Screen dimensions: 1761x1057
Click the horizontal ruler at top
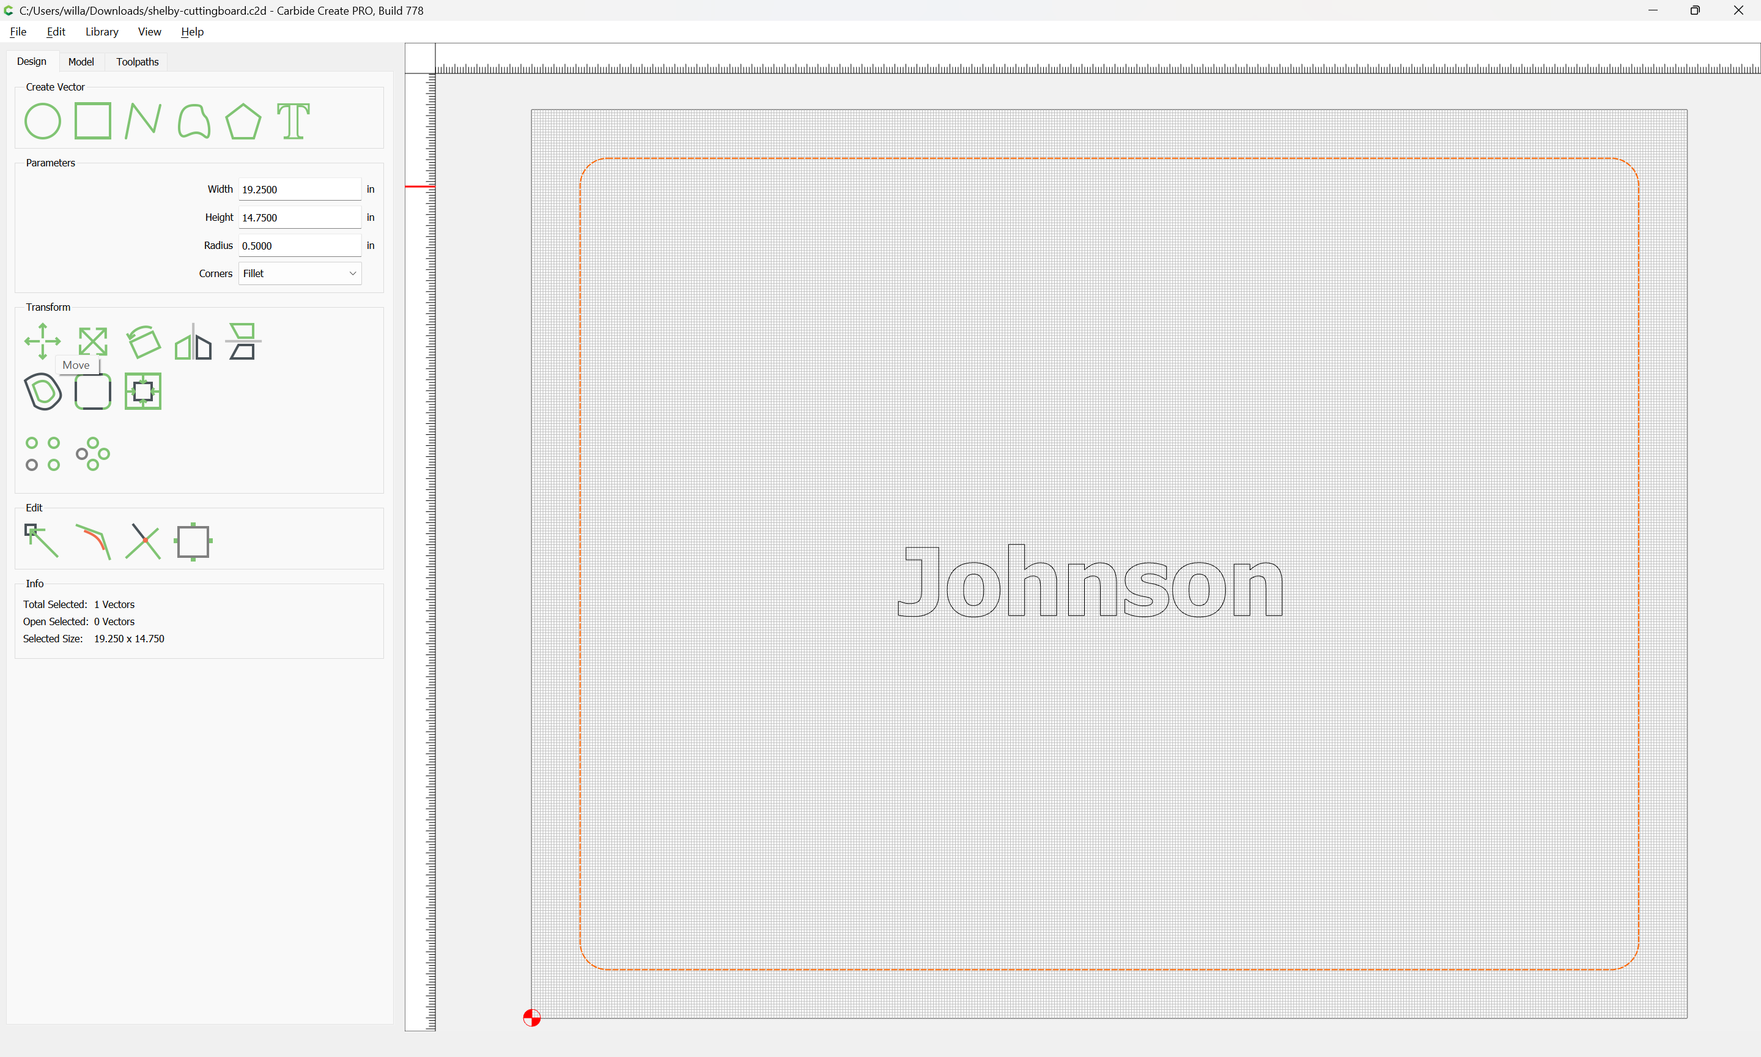[1098, 58]
